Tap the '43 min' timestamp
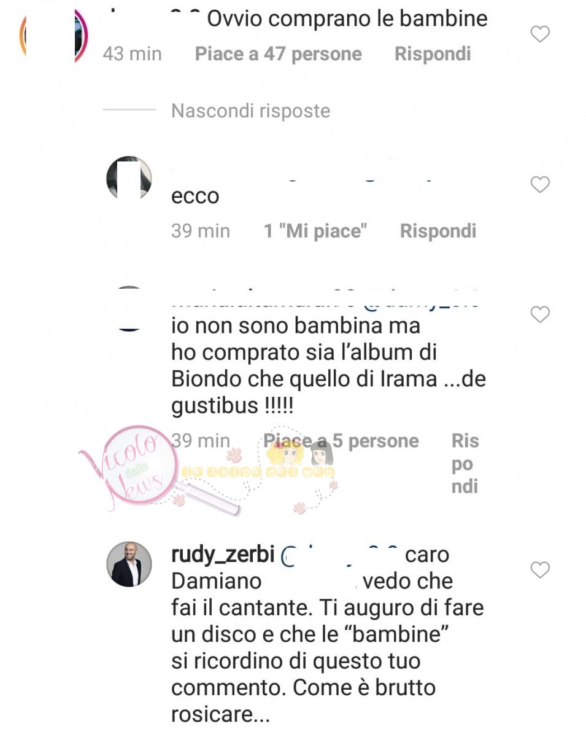586x737 pixels. tap(132, 54)
